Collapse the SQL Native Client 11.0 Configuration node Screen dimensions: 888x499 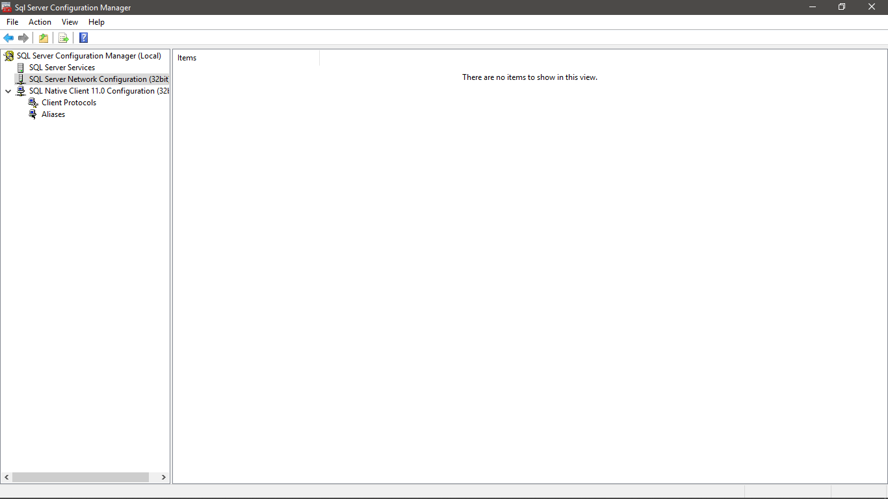(8, 92)
